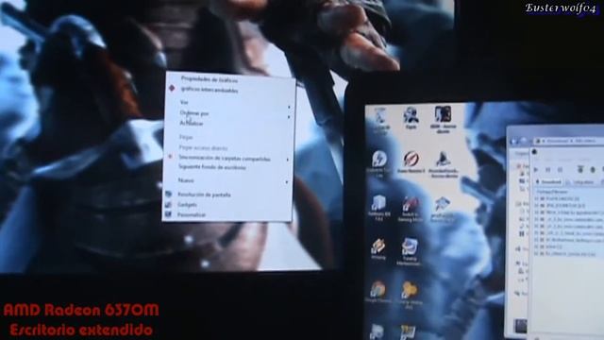
Task: Select the Daemon Tools Lite desktop icon
Action: pyautogui.click(x=379, y=163)
